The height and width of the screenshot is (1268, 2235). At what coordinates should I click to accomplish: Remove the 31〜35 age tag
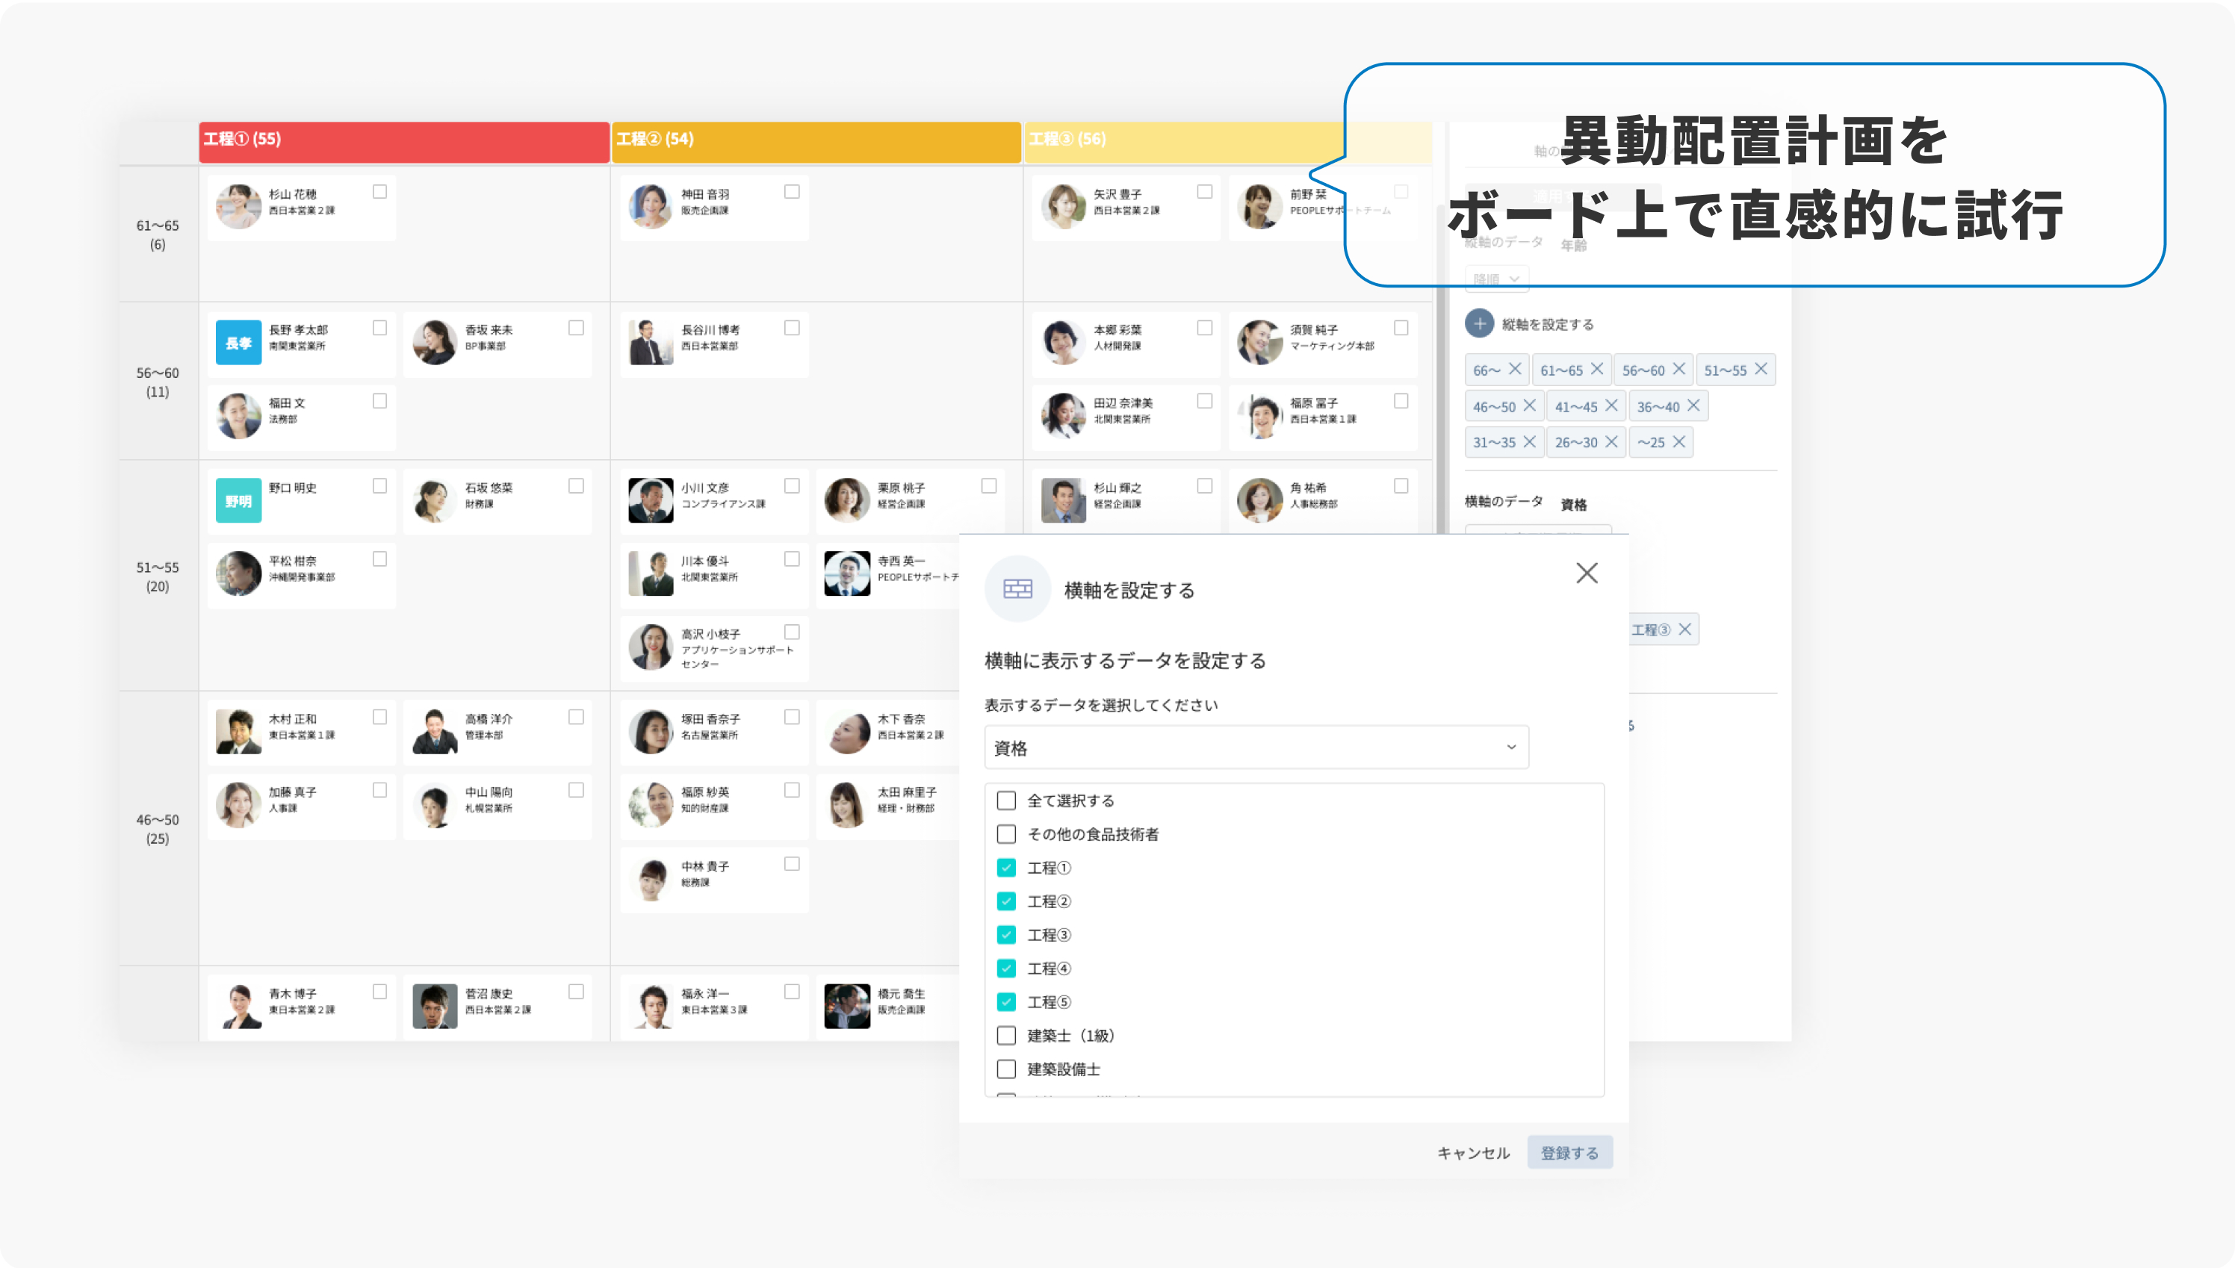coord(1528,441)
